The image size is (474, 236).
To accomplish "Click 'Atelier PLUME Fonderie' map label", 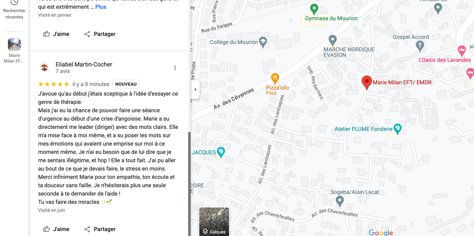I will pos(363,129).
